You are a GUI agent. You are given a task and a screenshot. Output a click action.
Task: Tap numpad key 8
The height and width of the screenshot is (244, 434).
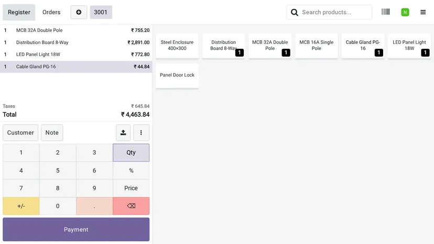coord(58,188)
